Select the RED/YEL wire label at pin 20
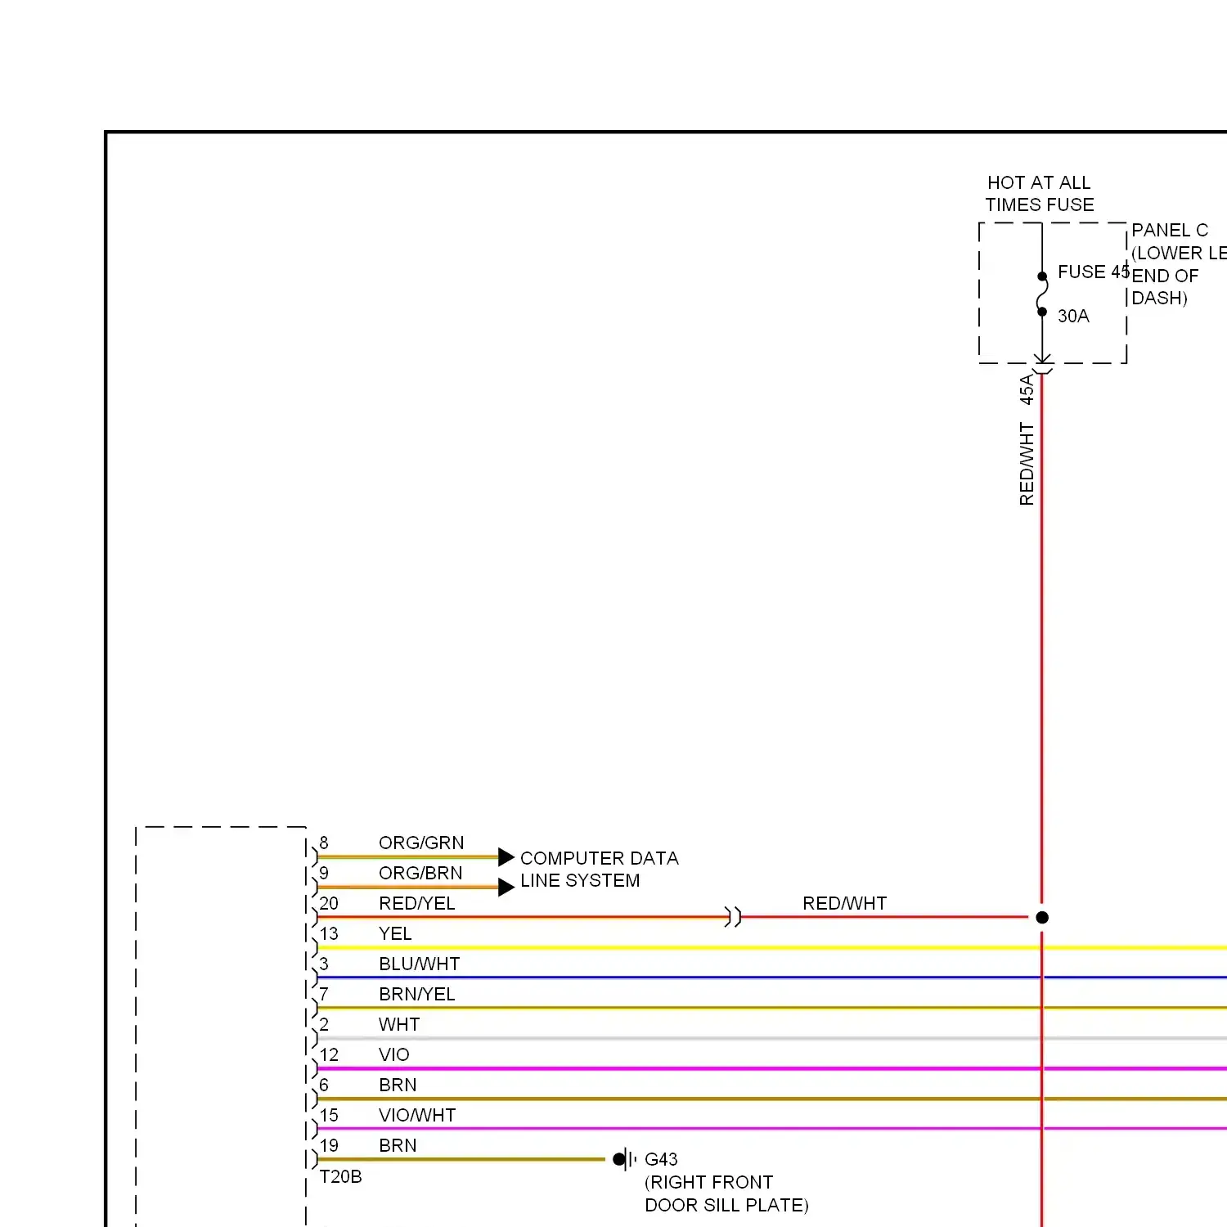The width and height of the screenshot is (1227, 1227). pyautogui.click(x=416, y=903)
